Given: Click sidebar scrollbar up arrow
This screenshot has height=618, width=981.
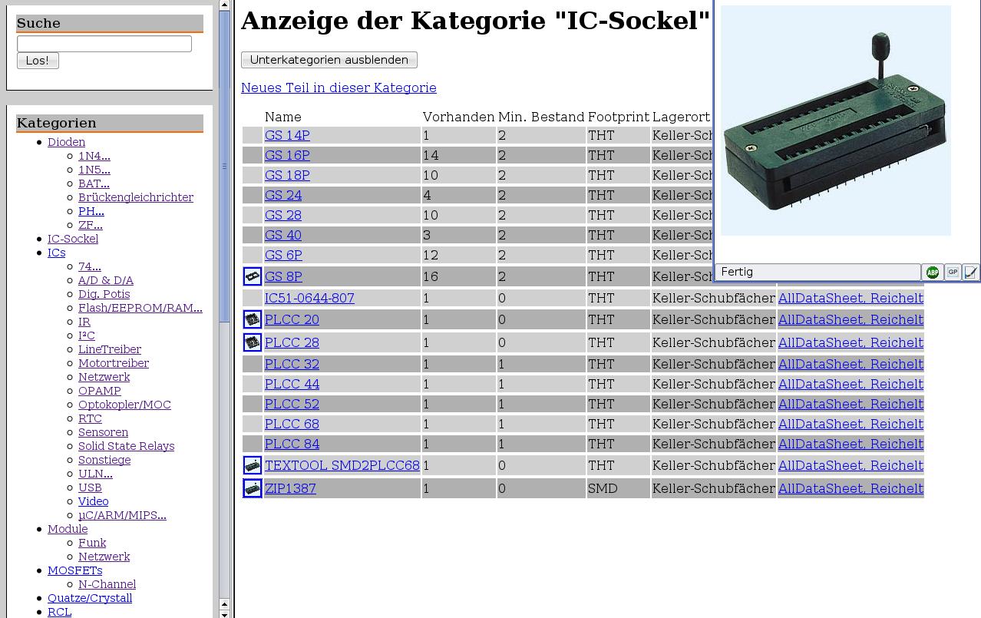Looking at the screenshot, I should tap(224, 5).
